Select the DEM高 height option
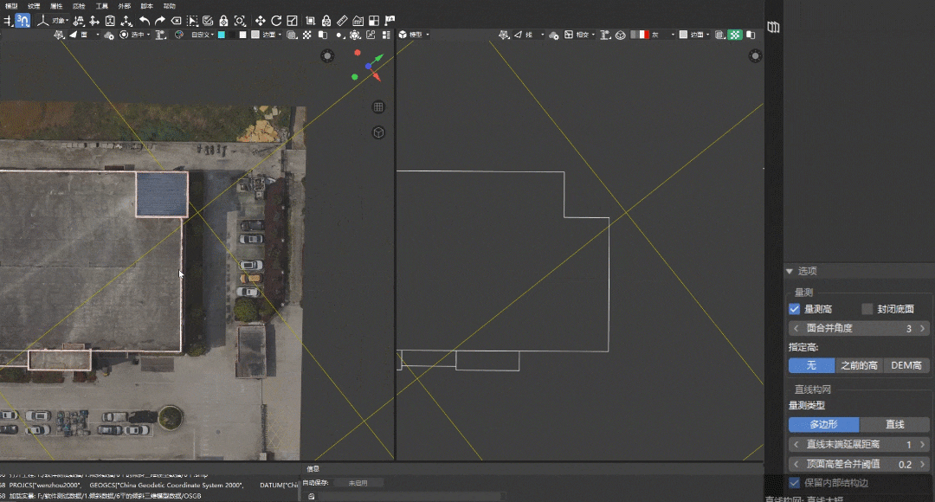935x502 pixels. point(906,365)
